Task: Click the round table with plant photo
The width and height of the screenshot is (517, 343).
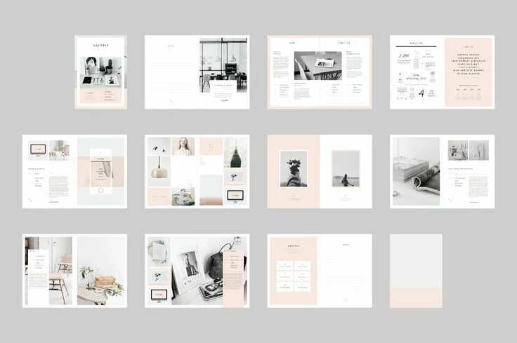Action: [101, 271]
